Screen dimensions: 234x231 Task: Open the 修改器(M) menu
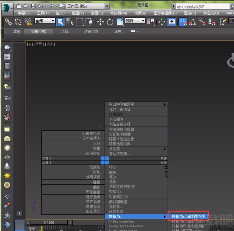tap(118, 13)
